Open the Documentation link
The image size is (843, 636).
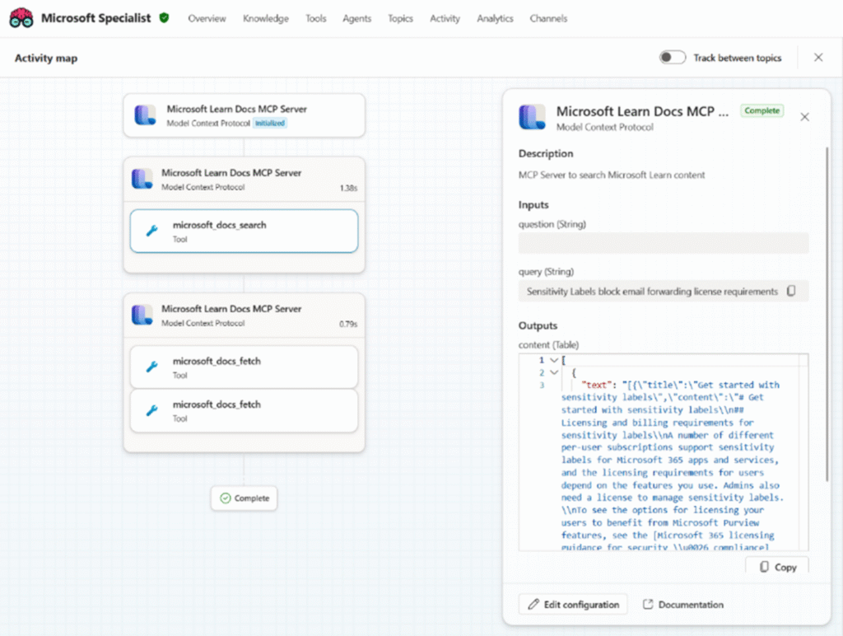tap(682, 605)
